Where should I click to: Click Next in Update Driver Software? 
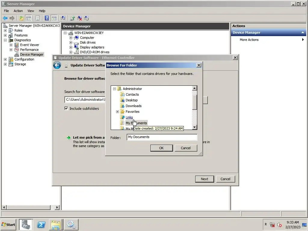point(205,179)
